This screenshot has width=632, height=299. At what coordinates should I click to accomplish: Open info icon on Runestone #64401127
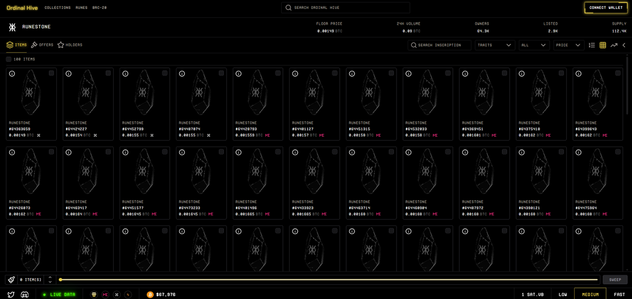click(x=295, y=74)
